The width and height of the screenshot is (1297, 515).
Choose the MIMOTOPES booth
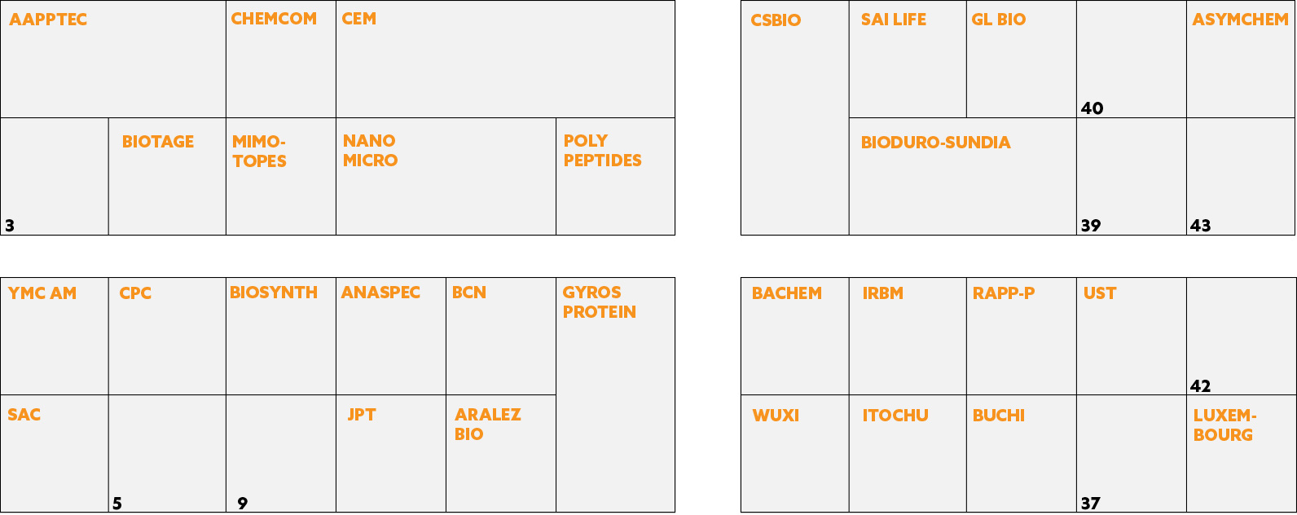point(281,177)
